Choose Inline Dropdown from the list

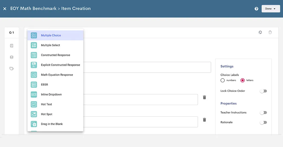click(55, 95)
